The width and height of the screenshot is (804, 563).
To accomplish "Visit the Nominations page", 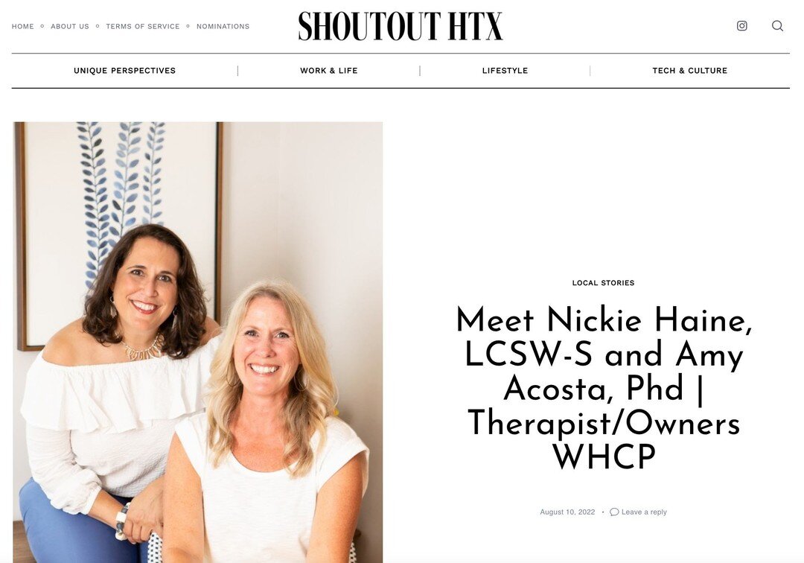I will tap(223, 26).
